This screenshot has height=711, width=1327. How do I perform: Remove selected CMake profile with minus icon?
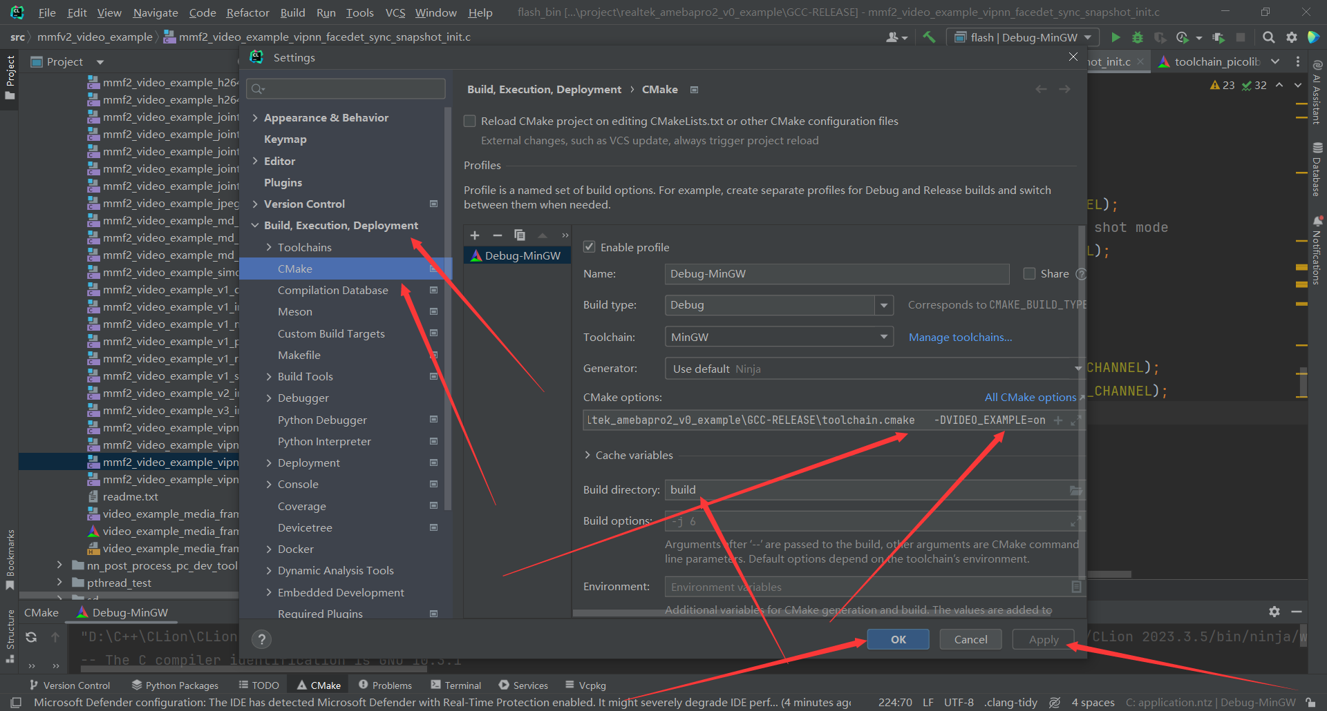497,235
